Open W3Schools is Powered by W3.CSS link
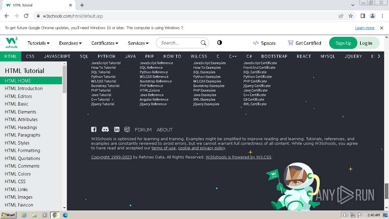This screenshot has height=219, width=389. pyautogui.click(x=239, y=157)
